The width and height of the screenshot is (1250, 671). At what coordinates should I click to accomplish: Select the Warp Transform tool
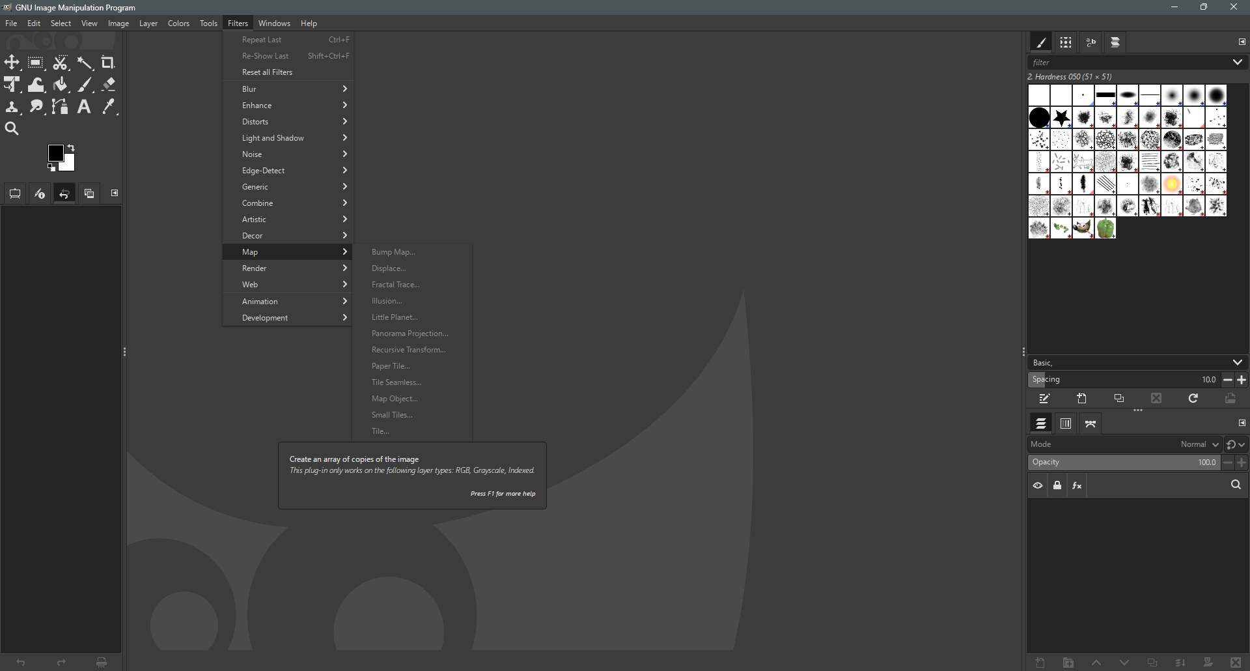(x=36, y=85)
